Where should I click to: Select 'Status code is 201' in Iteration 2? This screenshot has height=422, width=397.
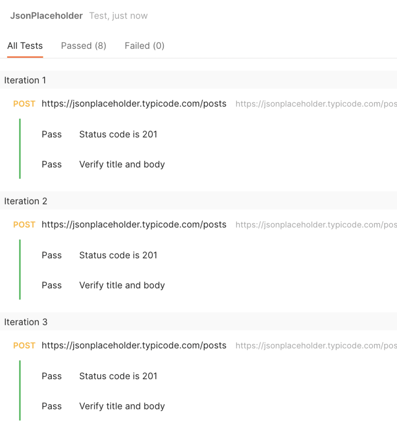point(118,255)
